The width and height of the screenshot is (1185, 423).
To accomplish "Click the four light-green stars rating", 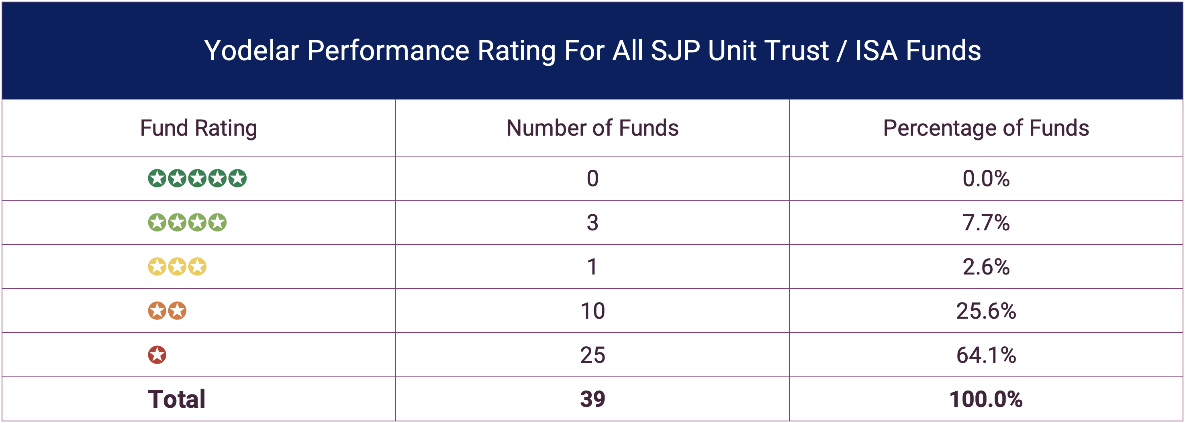I will pos(187,222).
